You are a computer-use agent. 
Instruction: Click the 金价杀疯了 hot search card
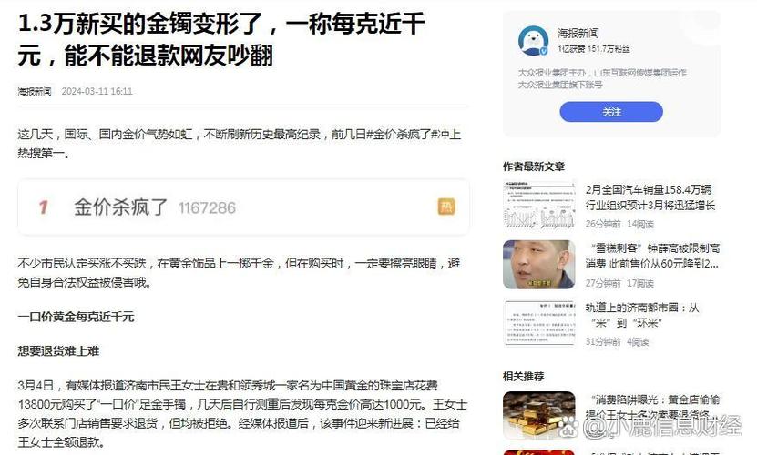click(x=243, y=207)
